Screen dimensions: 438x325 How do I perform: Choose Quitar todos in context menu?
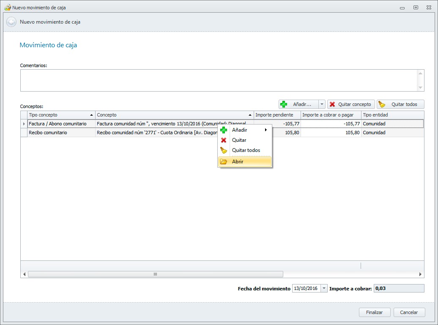245,150
